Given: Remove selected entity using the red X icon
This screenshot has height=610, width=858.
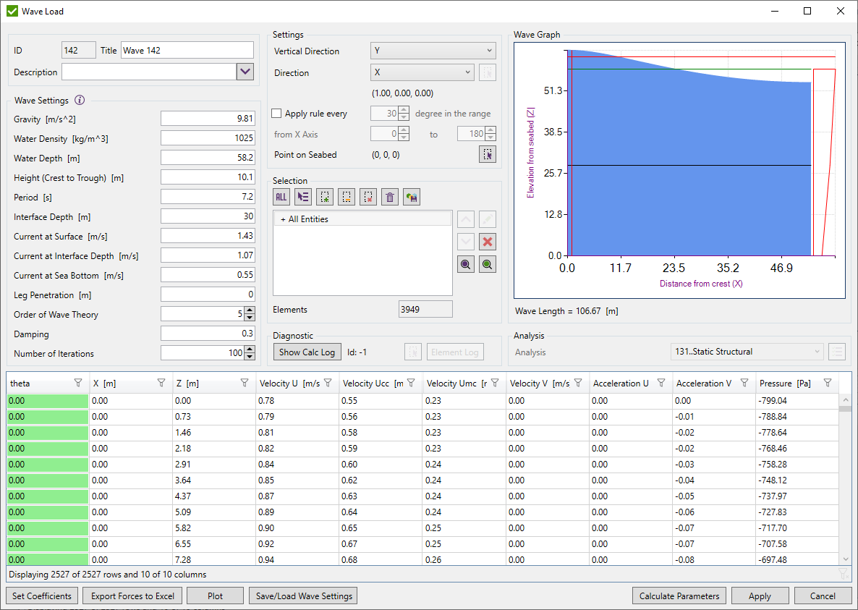Looking at the screenshot, I should pos(487,242).
